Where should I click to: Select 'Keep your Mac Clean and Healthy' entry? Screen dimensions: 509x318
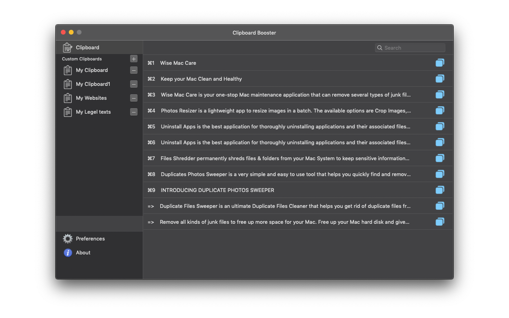[201, 79]
